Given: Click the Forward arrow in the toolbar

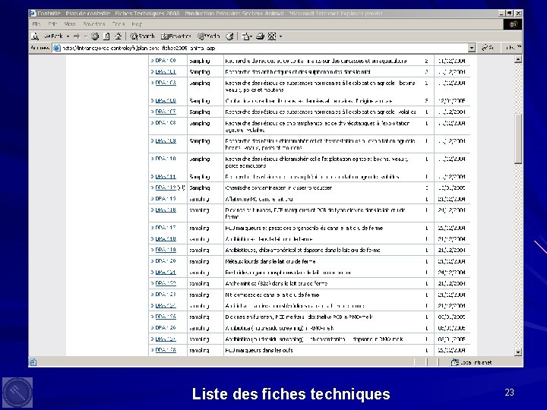Looking at the screenshot, I should [77, 36].
